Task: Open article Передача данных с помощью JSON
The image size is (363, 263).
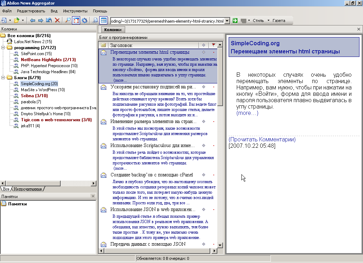Action: 148,244
